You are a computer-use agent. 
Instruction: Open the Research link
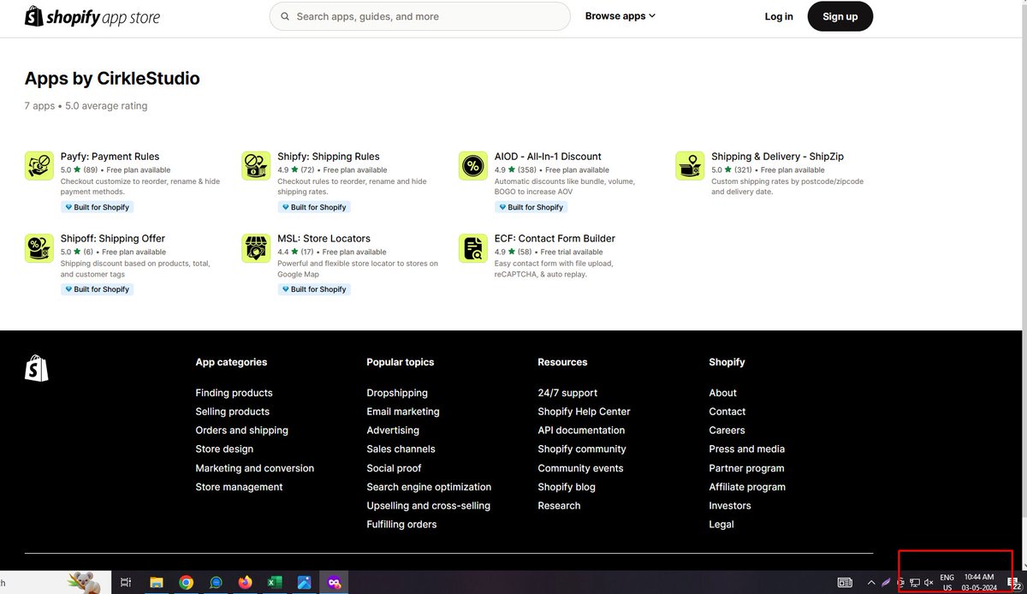(559, 506)
